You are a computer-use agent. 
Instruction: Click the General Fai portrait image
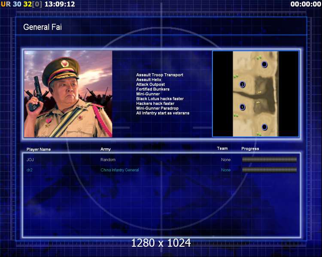[x=68, y=94]
